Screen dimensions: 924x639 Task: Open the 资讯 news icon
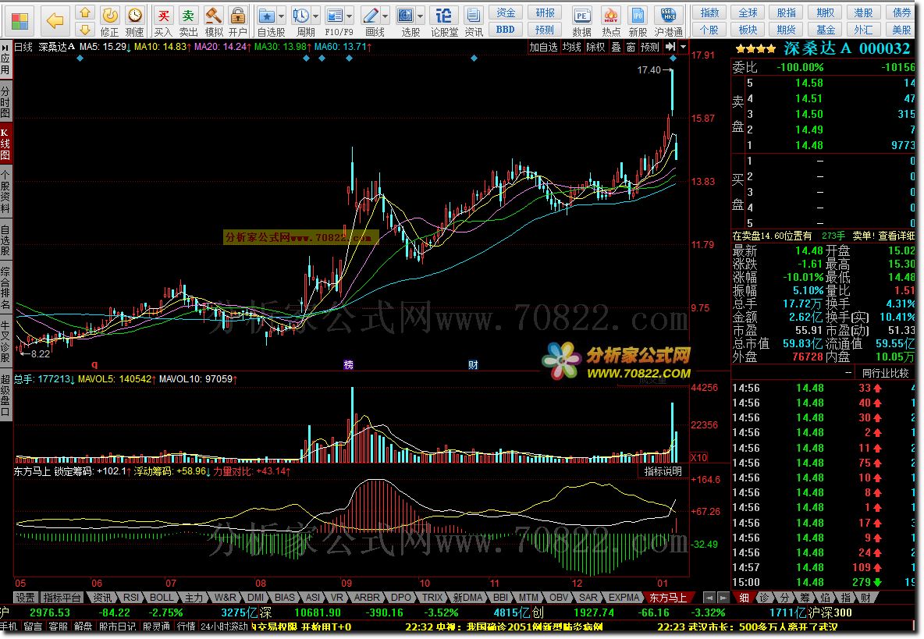(x=473, y=20)
